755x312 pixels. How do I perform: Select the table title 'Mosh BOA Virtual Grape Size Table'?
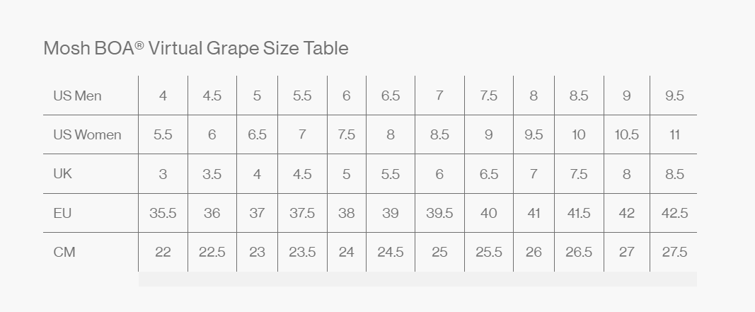click(x=196, y=48)
